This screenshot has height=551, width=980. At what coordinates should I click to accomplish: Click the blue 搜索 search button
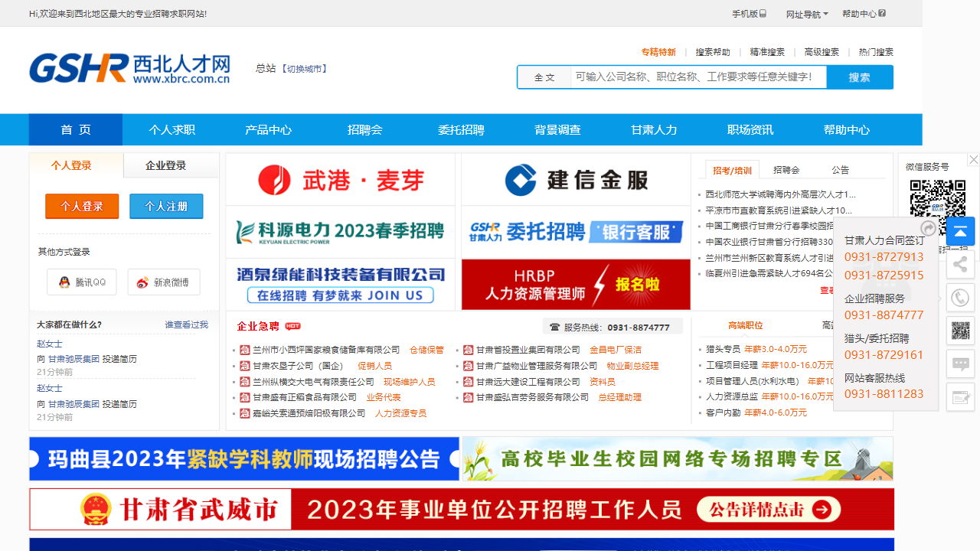860,77
